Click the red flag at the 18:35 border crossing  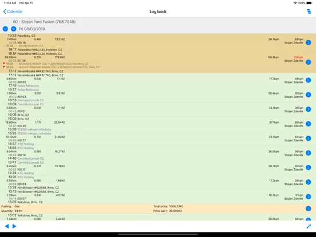tap(4, 64)
